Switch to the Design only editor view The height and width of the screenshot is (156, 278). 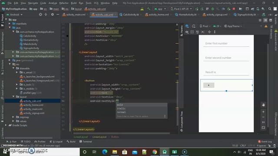point(271,20)
